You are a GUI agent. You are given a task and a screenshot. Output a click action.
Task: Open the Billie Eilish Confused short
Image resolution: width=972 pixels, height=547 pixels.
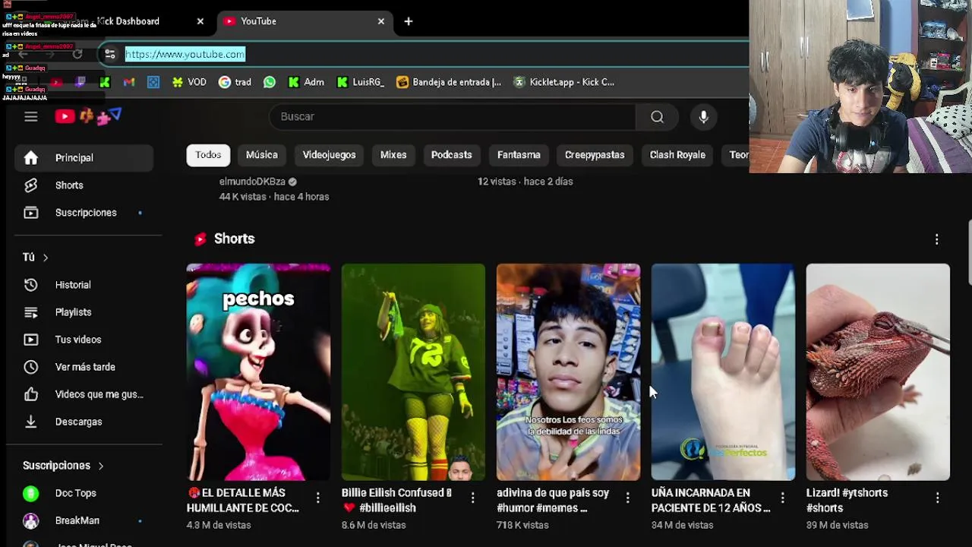coord(413,372)
